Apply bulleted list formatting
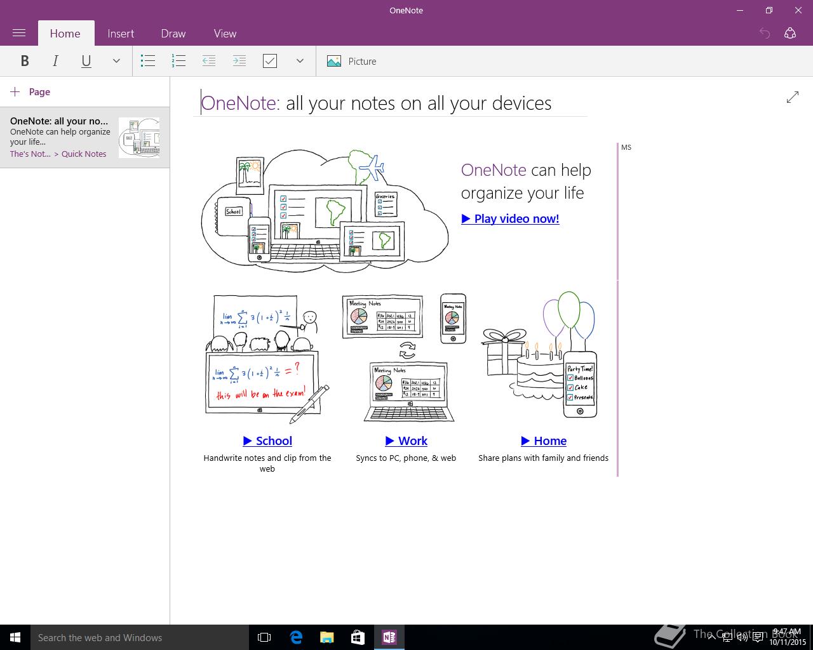This screenshot has width=813, height=650. point(148,61)
